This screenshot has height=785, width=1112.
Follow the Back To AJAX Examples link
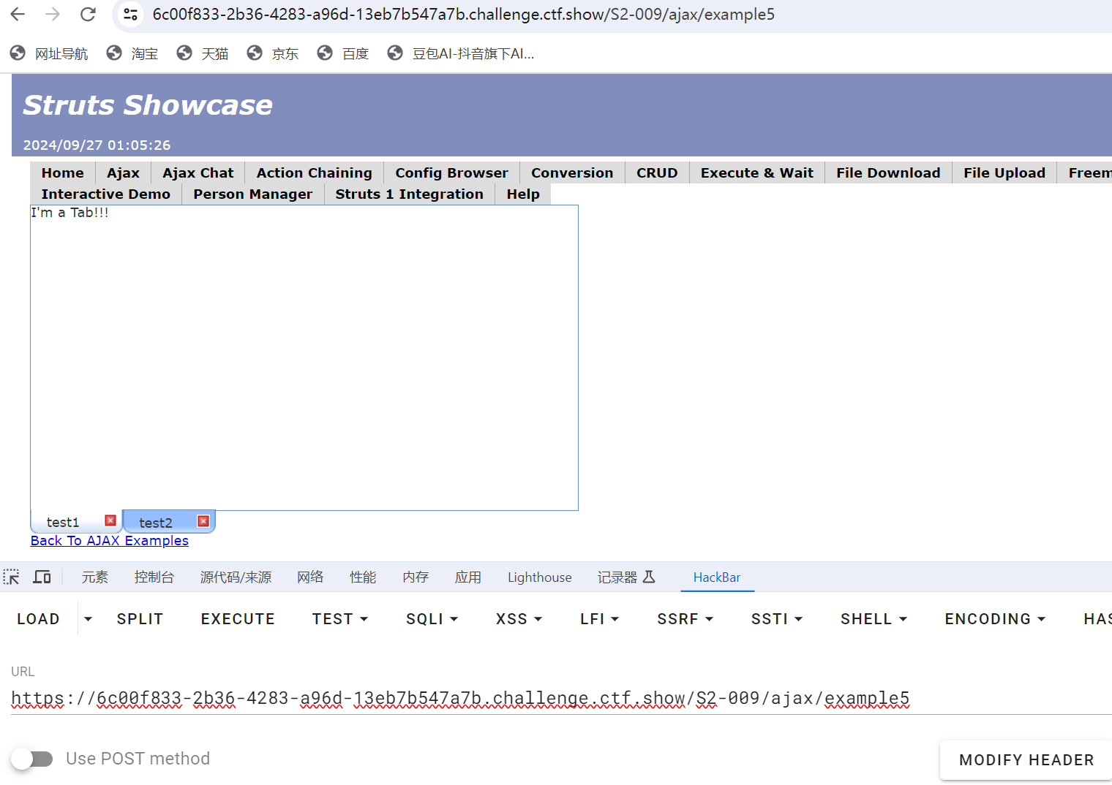(110, 541)
